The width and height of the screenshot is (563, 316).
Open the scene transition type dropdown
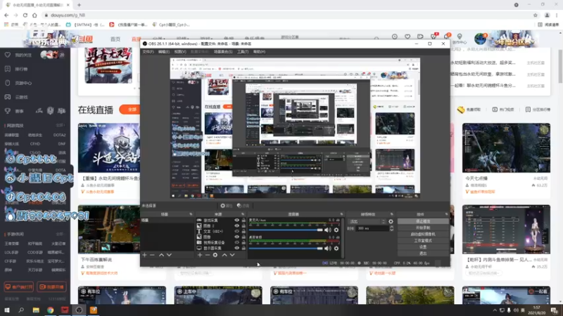[367, 222]
